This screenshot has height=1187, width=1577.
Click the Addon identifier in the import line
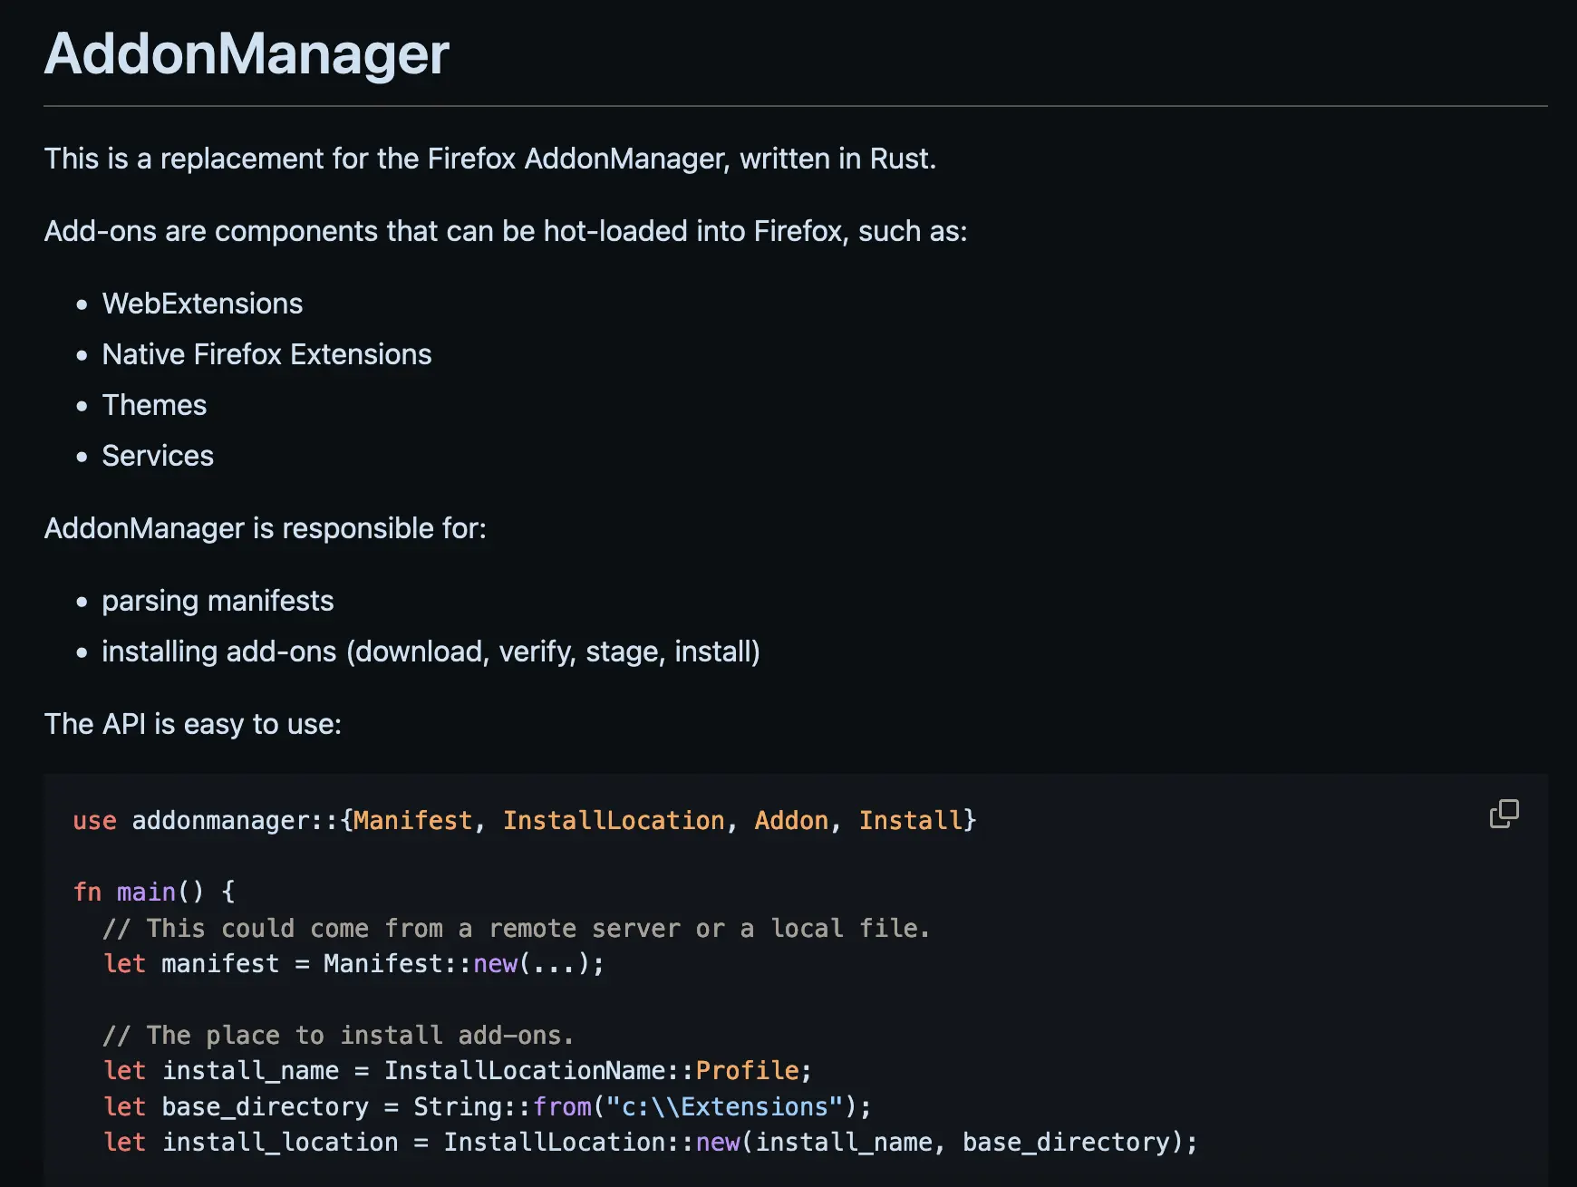(790, 820)
